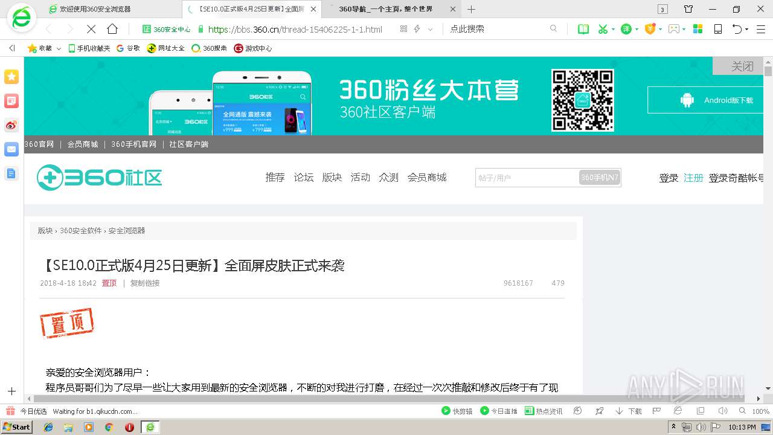Collapse the bookmarks bar arrow

(x=11, y=48)
